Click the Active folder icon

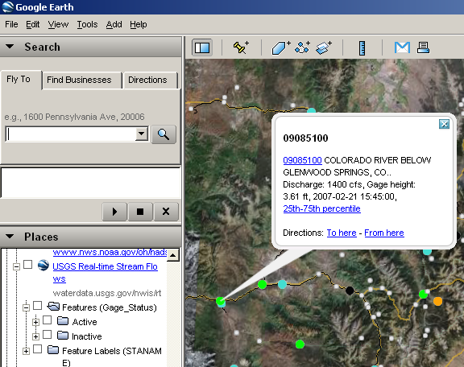[63, 321]
